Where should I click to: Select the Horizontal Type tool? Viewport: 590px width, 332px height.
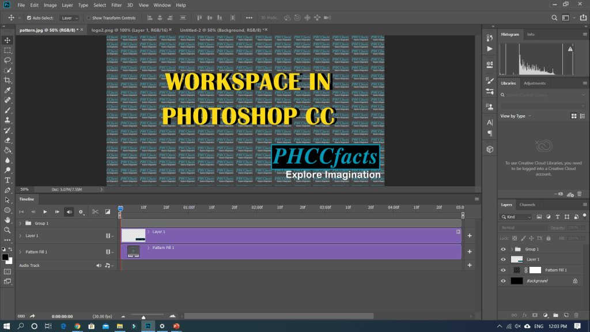click(x=7, y=180)
